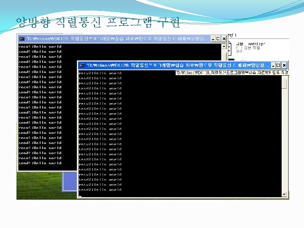Click the scrollbar thumb in front console window
The width and height of the screenshot is (304, 228).
(284, 83)
